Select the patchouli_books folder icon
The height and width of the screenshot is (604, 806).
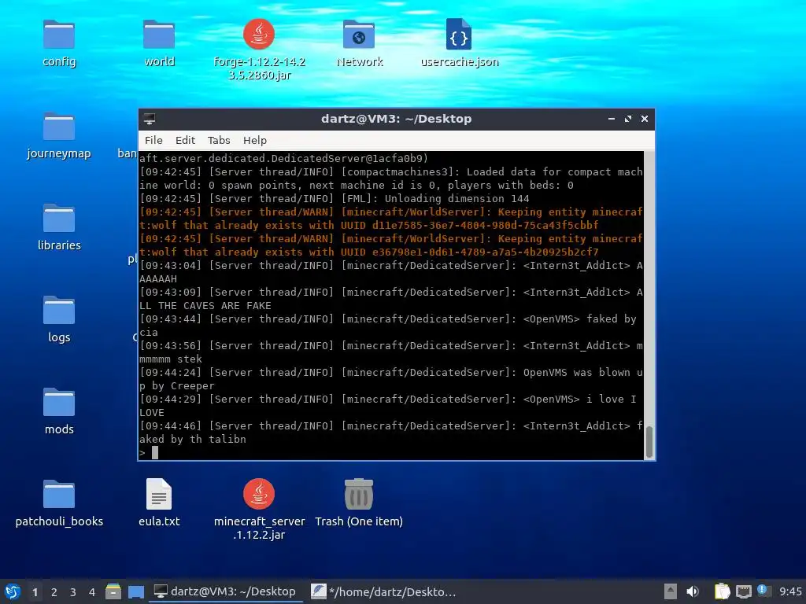click(x=58, y=494)
